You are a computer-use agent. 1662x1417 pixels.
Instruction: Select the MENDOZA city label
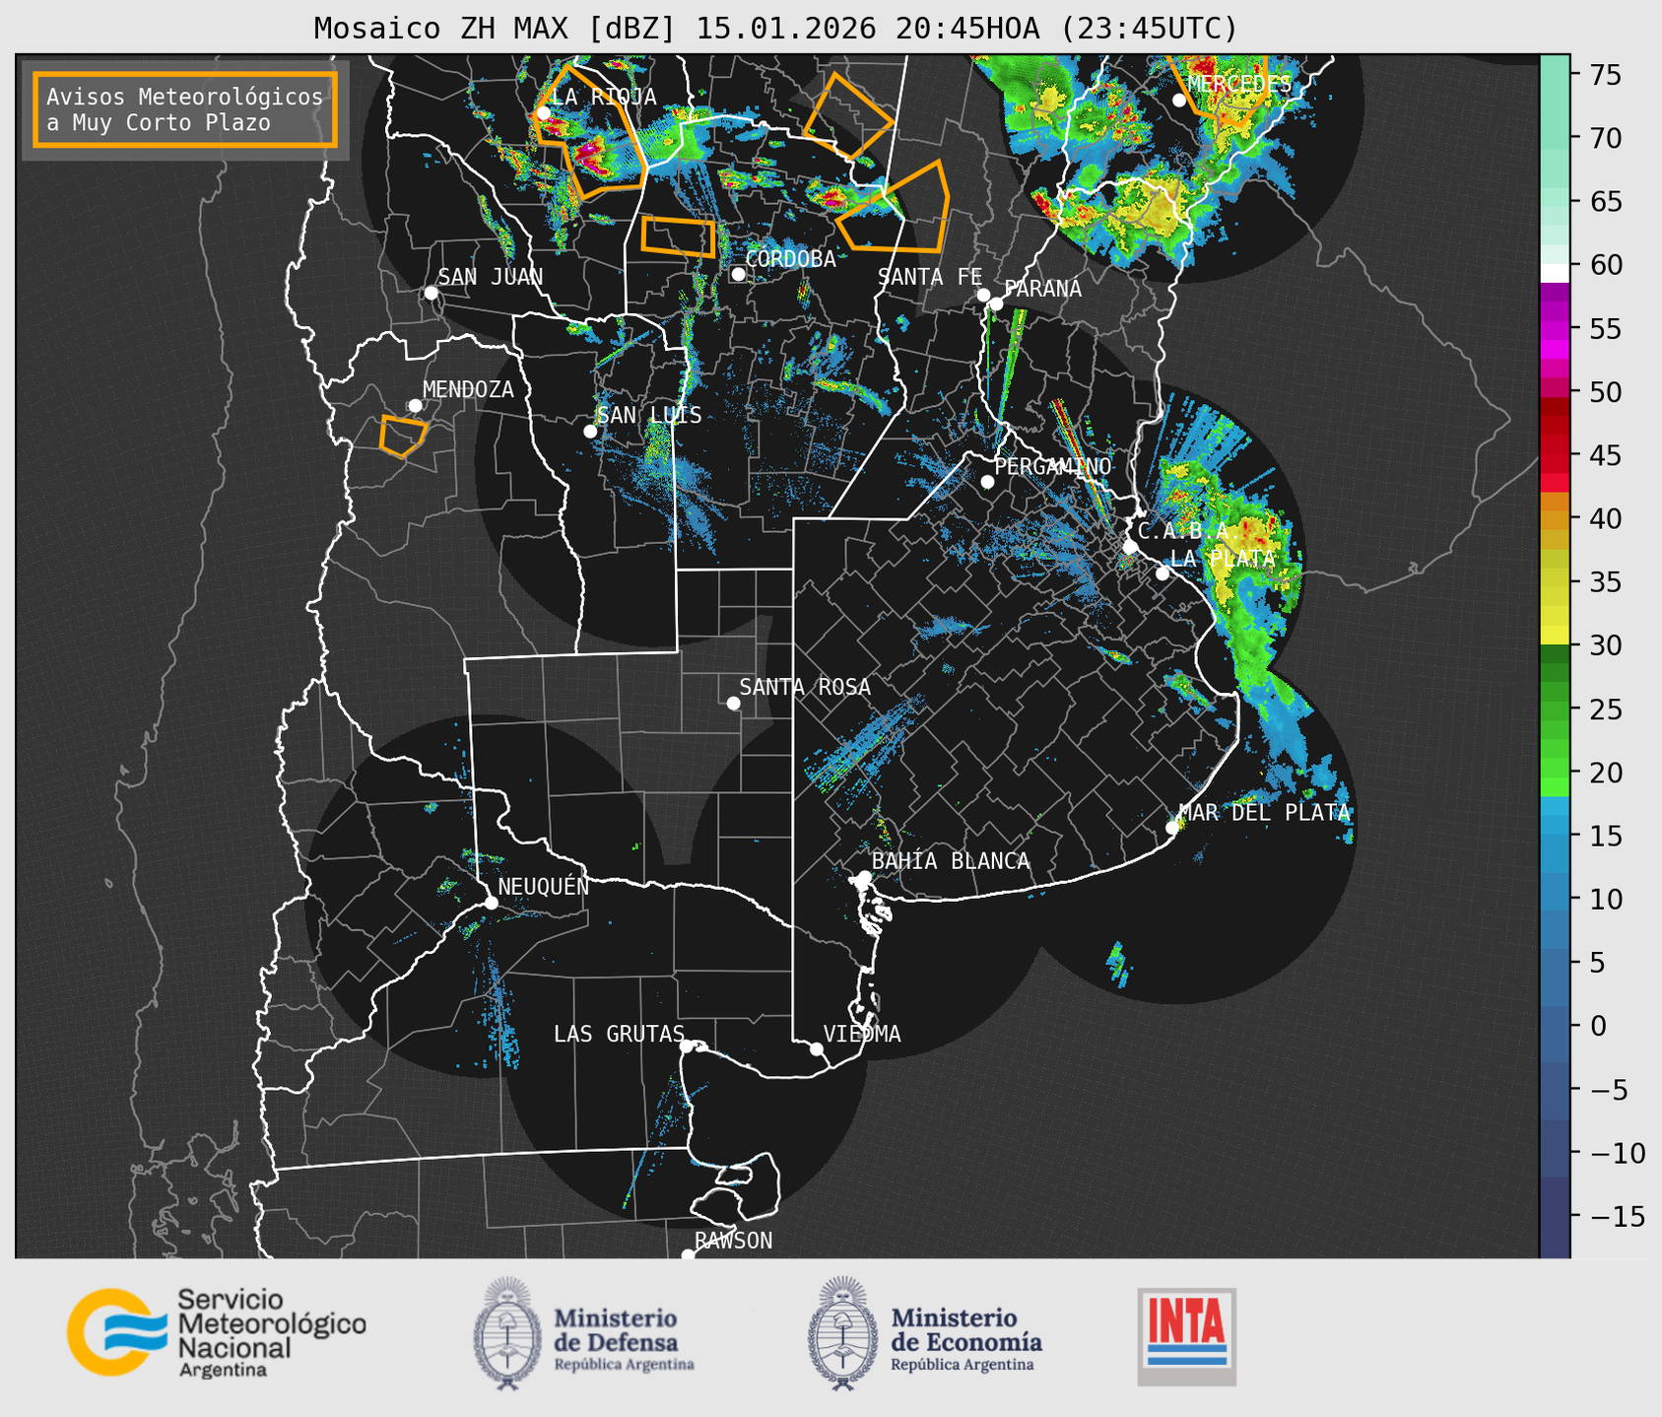468,390
